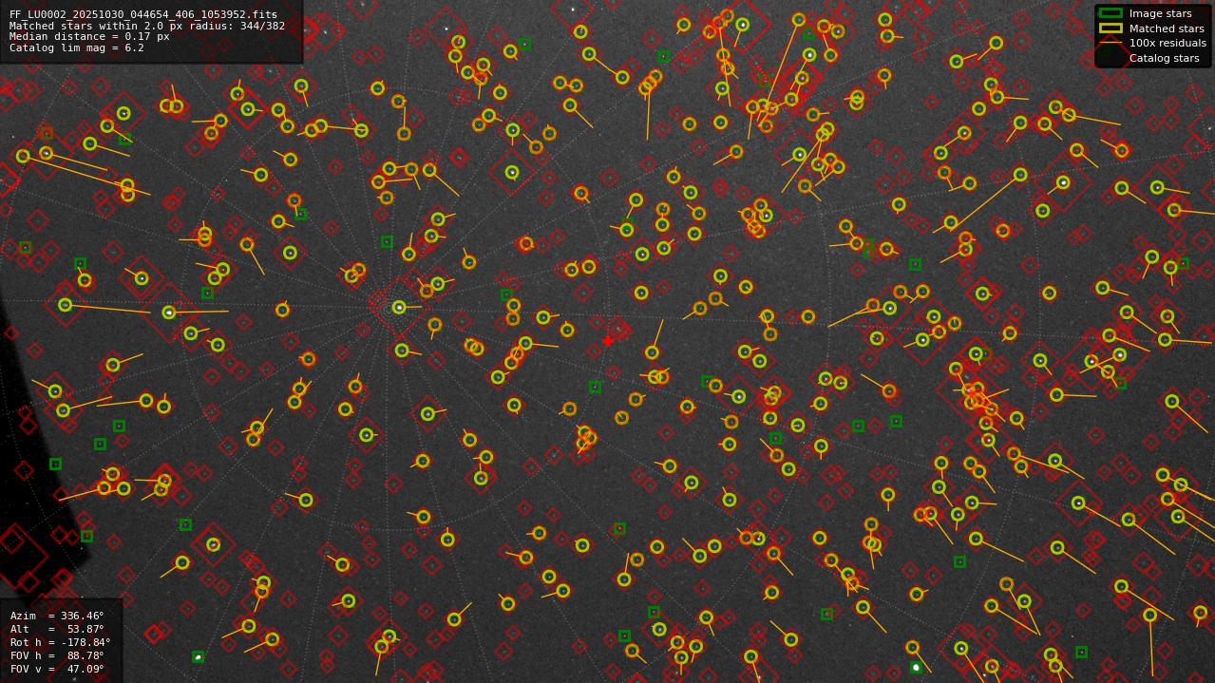This screenshot has width=1215, height=683.
Task: Click the Rot h = -178.84° readout
Action: tap(61, 642)
